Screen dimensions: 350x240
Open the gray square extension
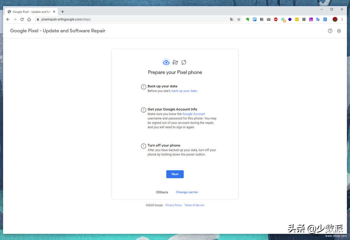[304, 19]
